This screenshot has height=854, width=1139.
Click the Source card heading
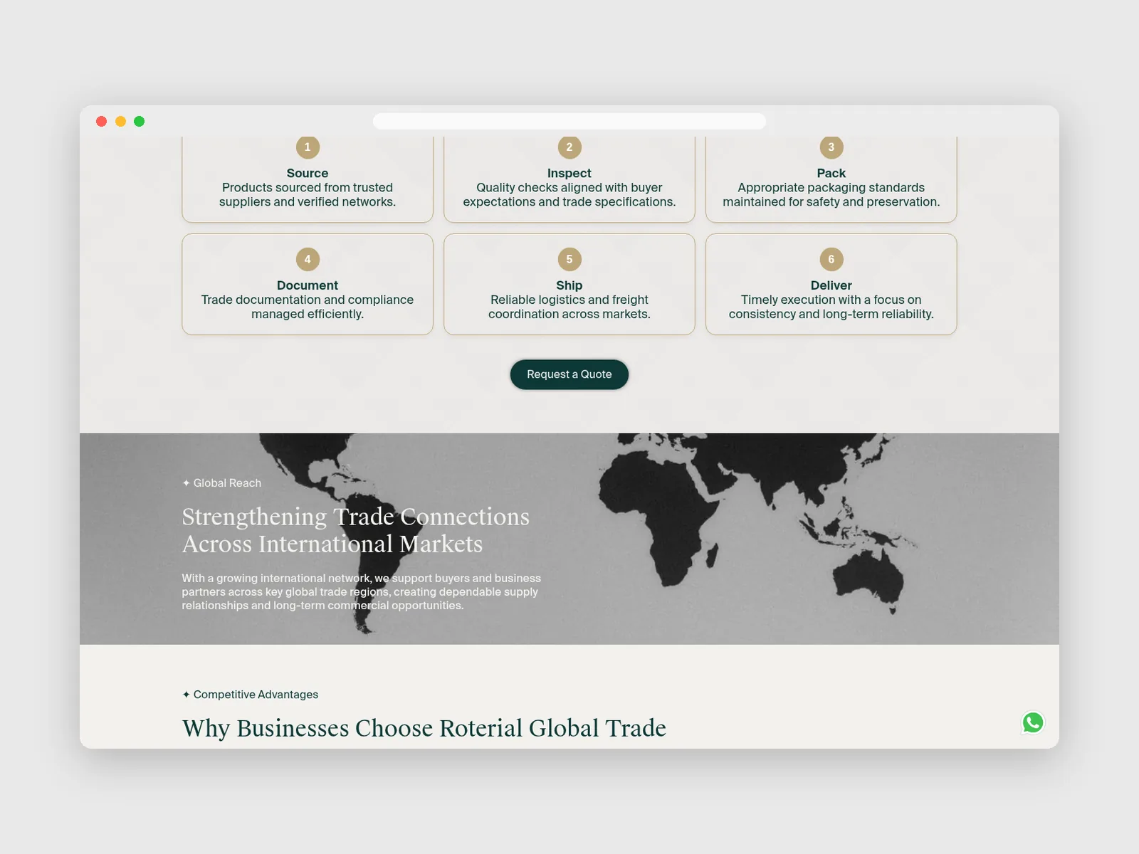pos(308,173)
